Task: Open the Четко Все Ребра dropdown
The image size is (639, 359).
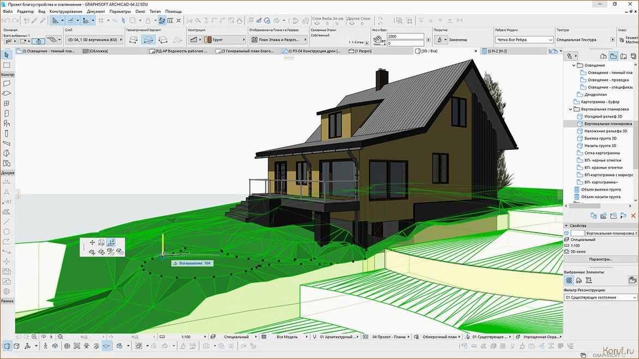Action: pos(524,39)
